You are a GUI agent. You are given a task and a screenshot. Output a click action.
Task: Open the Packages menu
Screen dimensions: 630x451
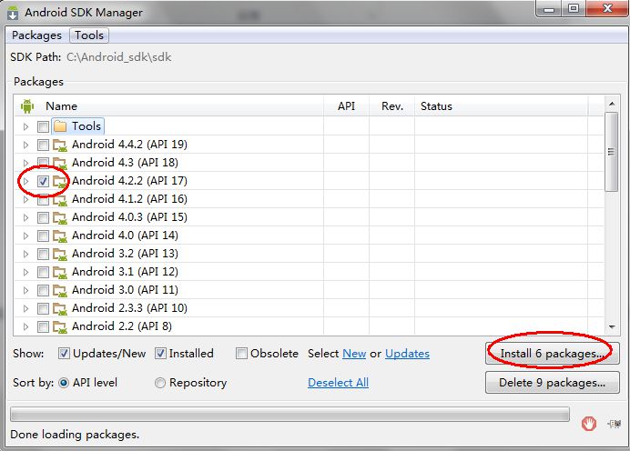point(36,35)
